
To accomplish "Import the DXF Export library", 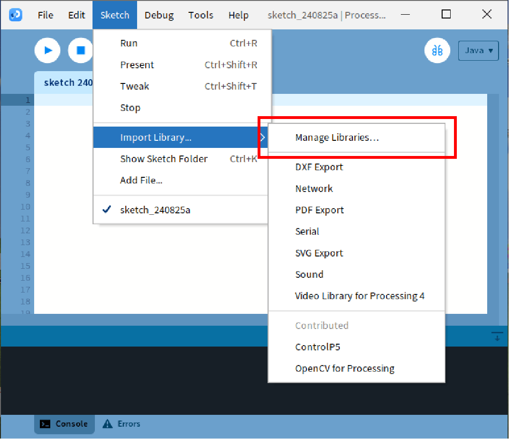I will pyautogui.click(x=356, y=167).
